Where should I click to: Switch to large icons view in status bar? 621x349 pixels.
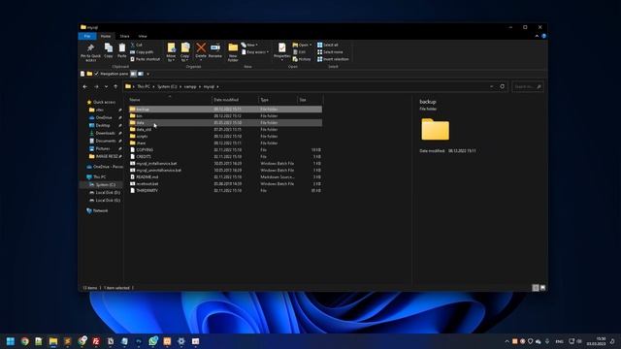point(542,288)
